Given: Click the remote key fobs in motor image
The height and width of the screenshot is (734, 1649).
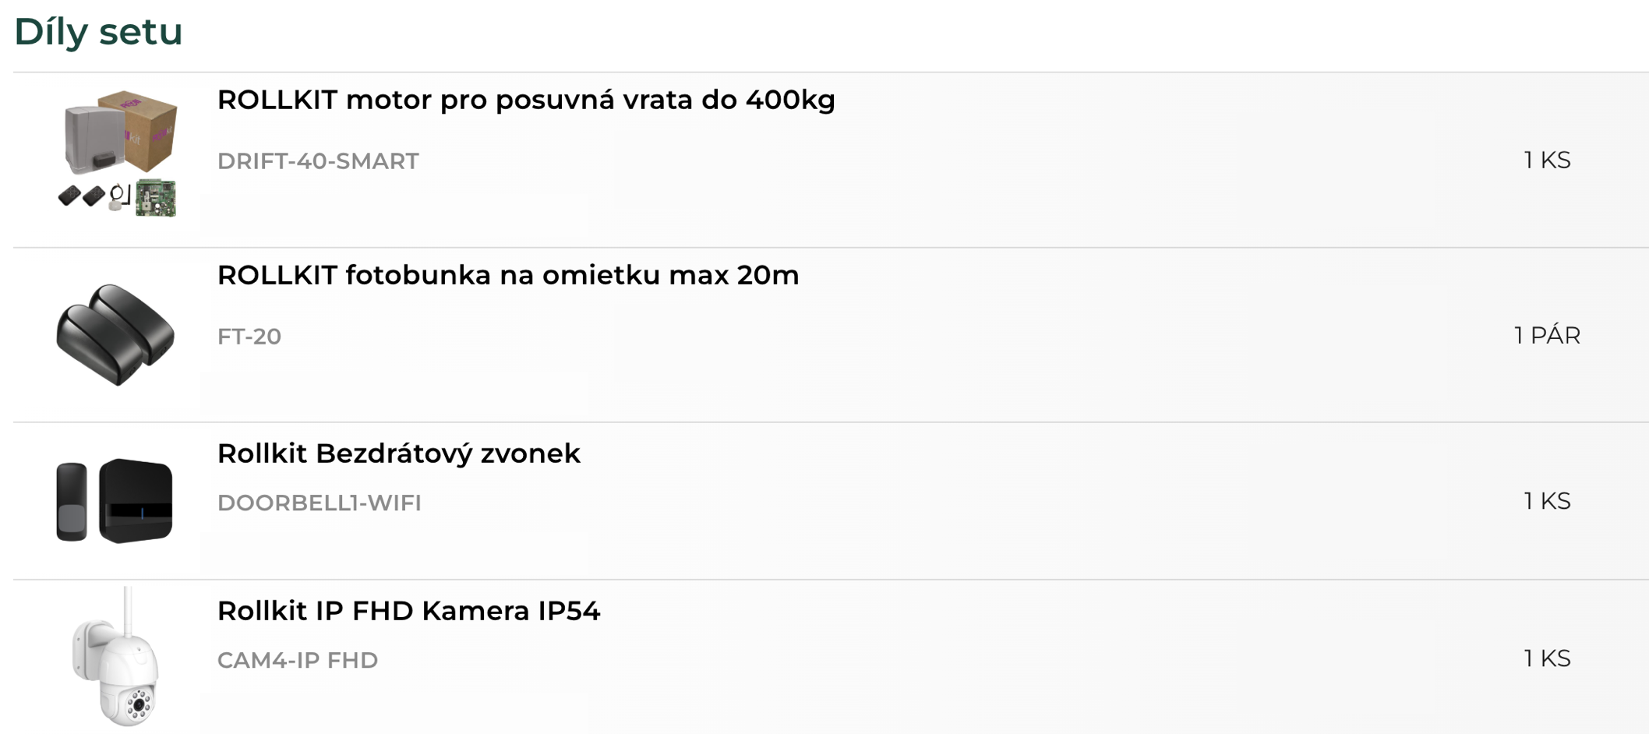Looking at the screenshot, I should 82,195.
